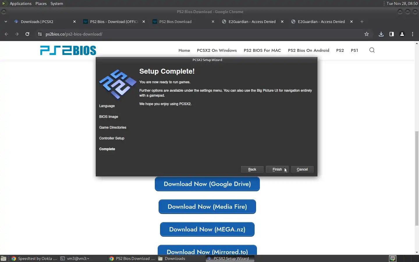The image size is (419, 262).
Task: Click the Applications menu logo icon
Action: point(5,3)
